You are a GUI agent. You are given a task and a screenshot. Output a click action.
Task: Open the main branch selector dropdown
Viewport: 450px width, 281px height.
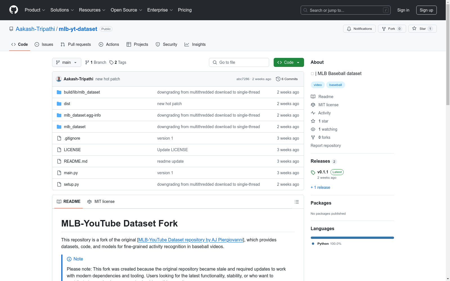(67, 62)
